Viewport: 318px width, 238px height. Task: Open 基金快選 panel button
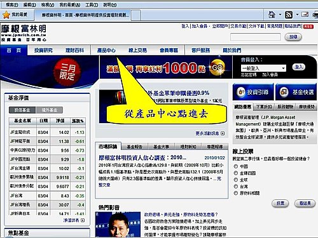tap(296, 92)
